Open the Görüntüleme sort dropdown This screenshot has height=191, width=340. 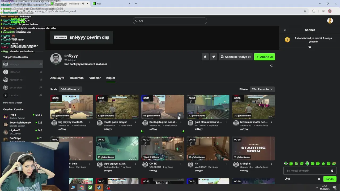pos(70,89)
